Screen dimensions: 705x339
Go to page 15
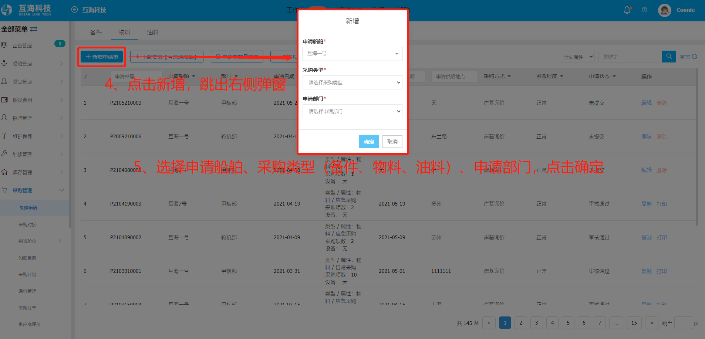[x=634, y=323]
